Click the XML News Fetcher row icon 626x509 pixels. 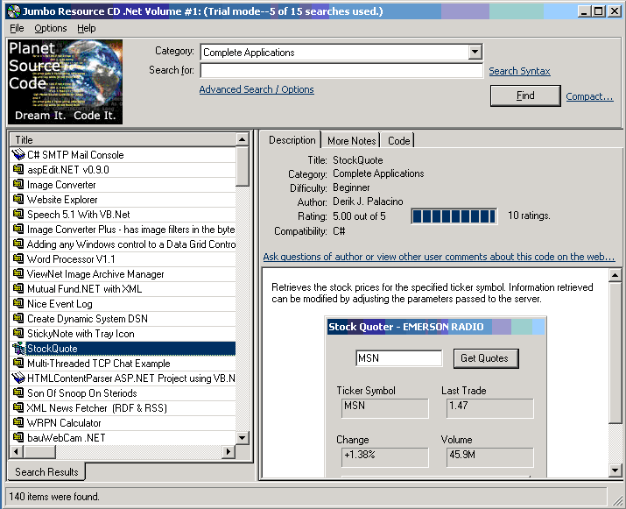(x=18, y=407)
